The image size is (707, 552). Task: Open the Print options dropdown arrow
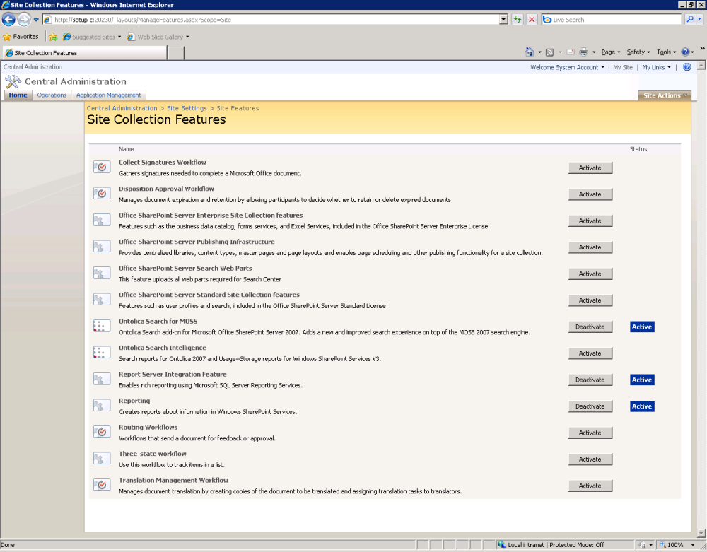593,52
